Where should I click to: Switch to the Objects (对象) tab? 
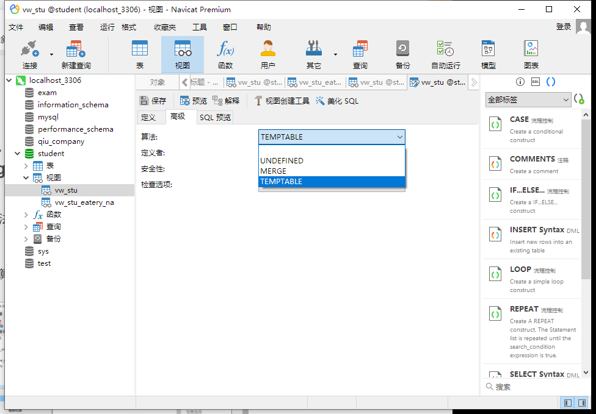tap(158, 82)
